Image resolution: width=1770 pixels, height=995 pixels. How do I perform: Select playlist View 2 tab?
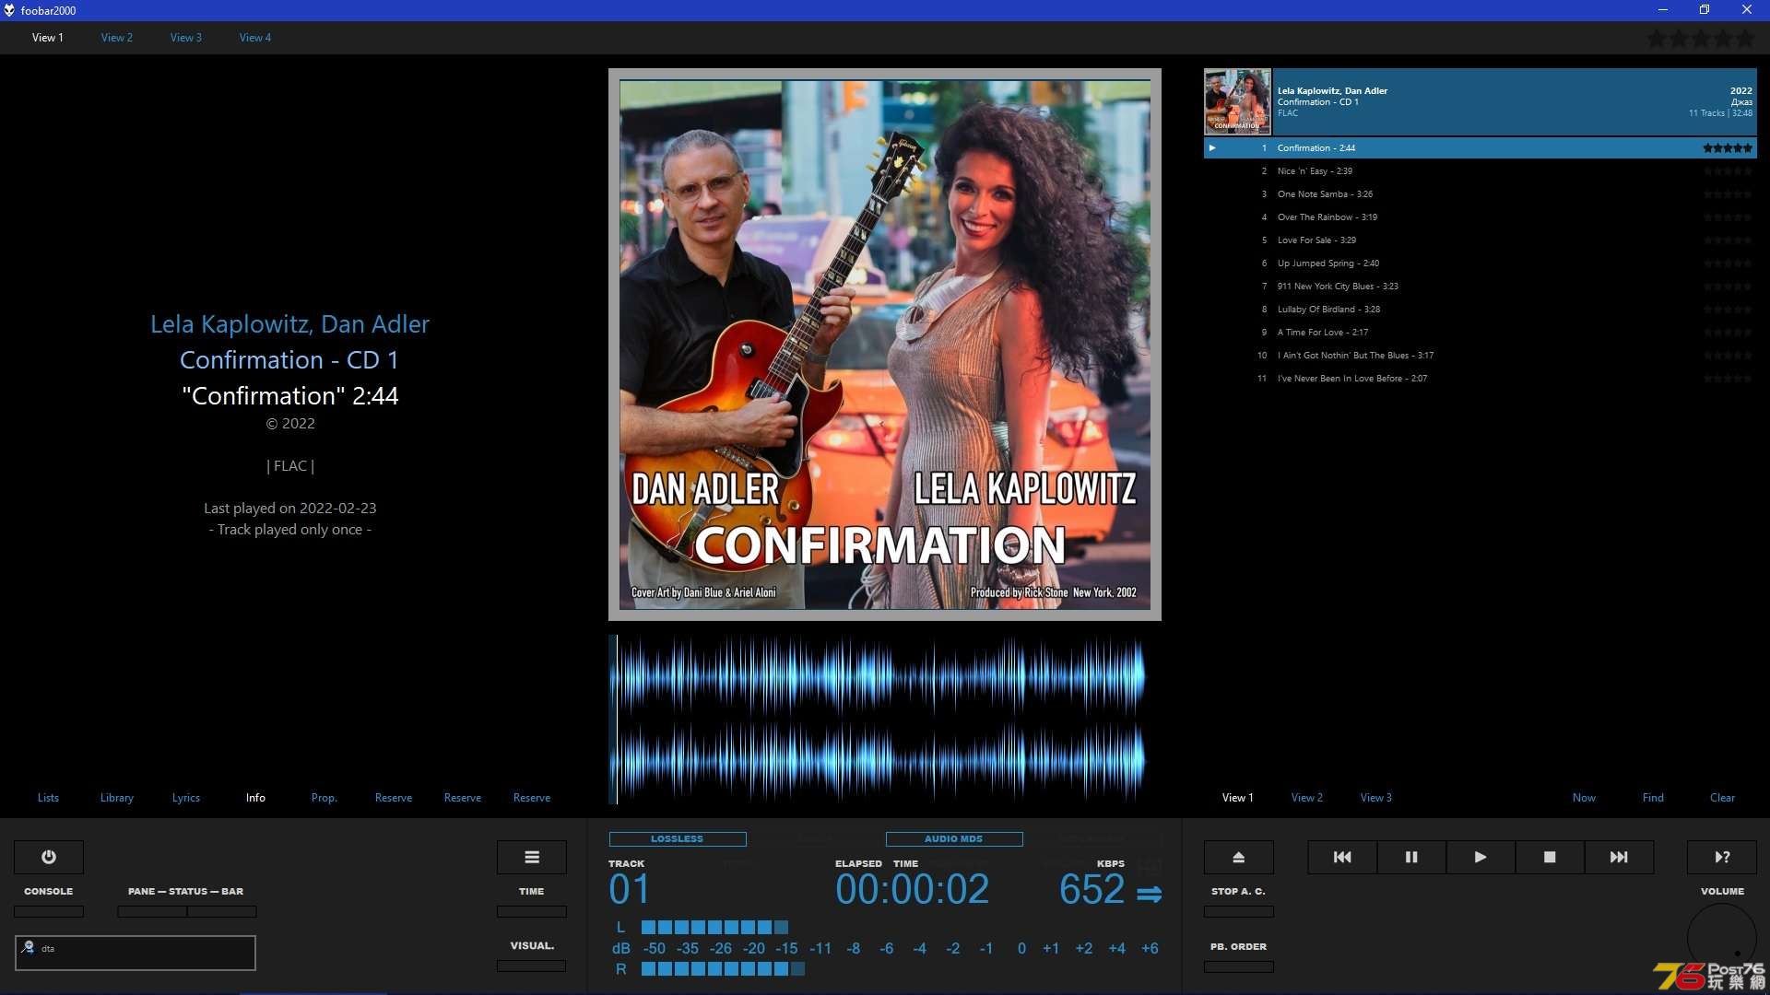(1307, 798)
